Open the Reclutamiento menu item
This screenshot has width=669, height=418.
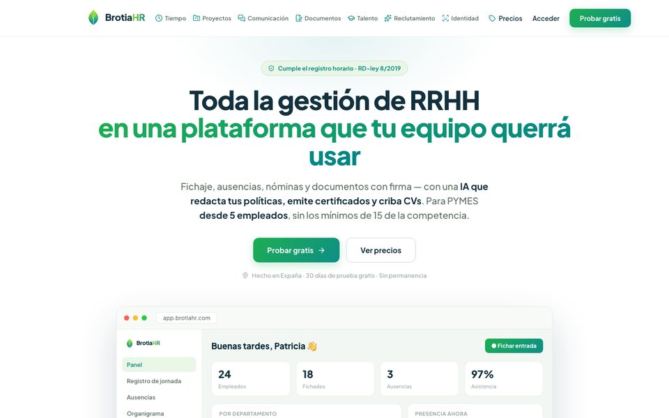(410, 18)
